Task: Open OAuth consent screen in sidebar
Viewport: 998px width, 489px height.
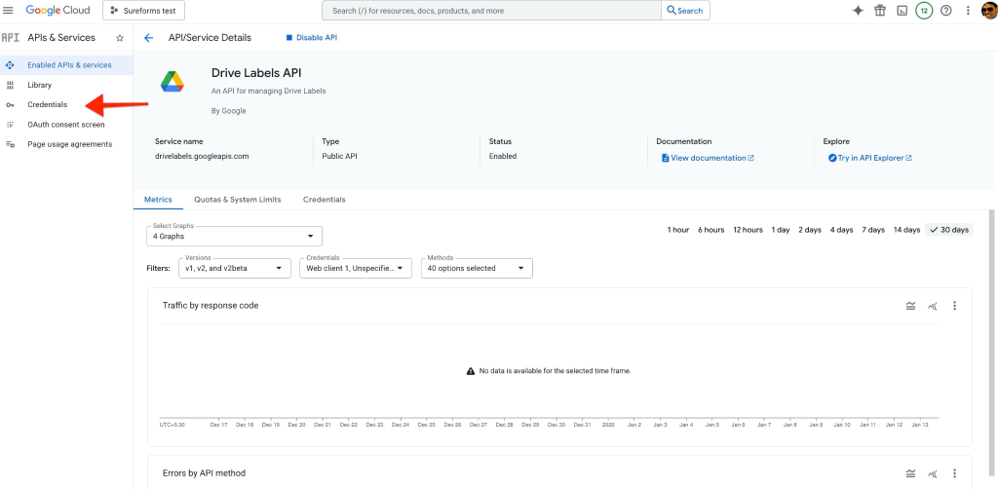Action: (66, 125)
